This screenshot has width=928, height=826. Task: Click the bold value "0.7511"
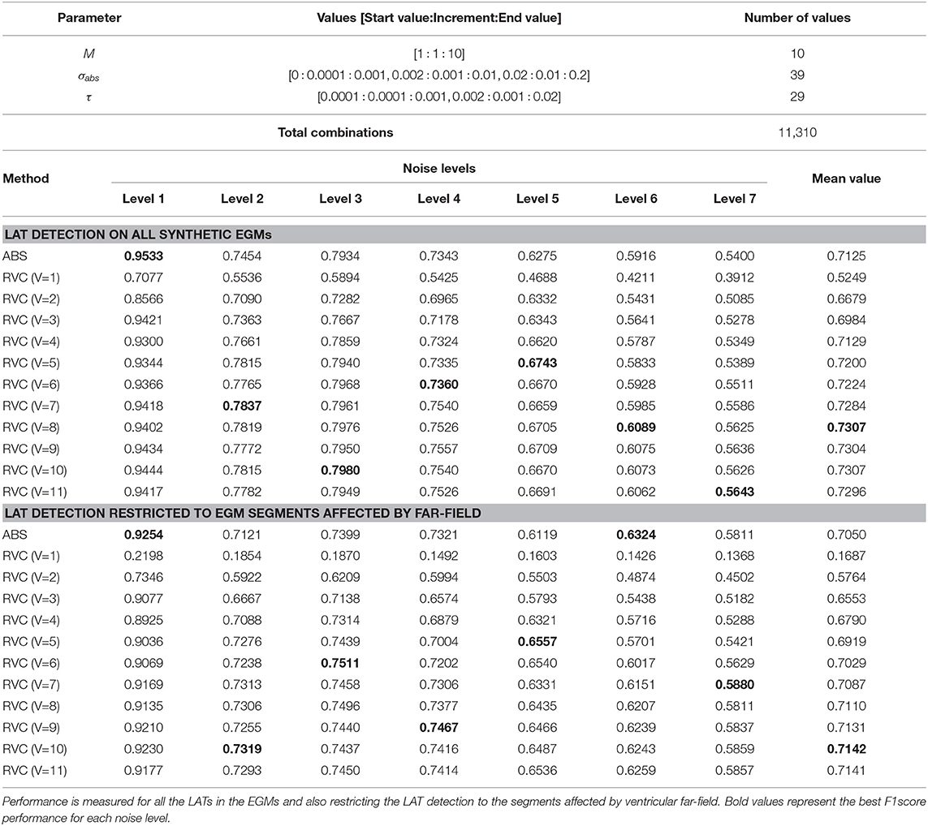tap(340, 664)
